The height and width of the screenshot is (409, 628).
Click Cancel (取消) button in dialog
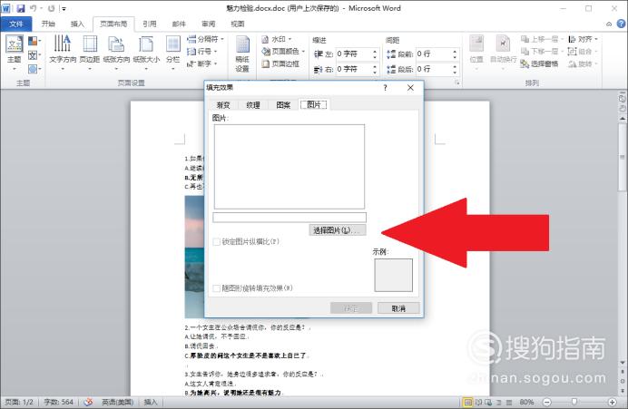[x=398, y=308]
